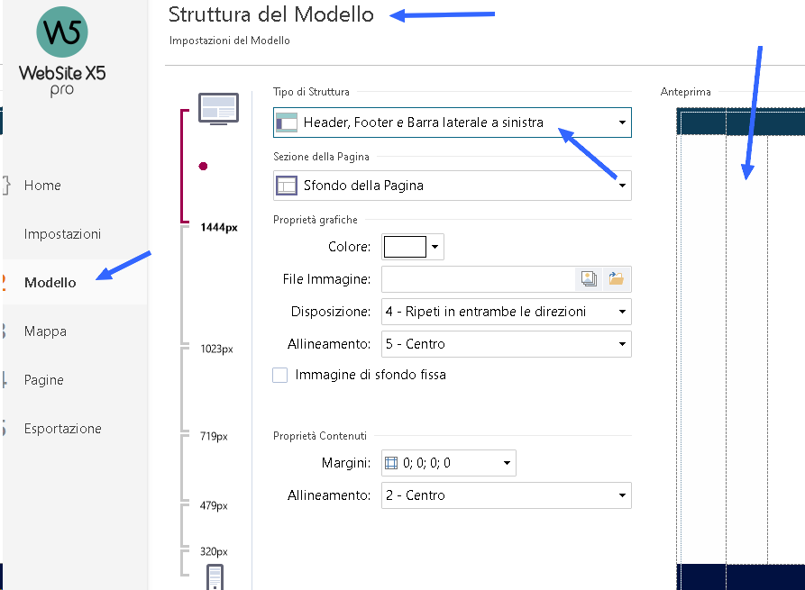Open the Colore swatch picker

413,247
